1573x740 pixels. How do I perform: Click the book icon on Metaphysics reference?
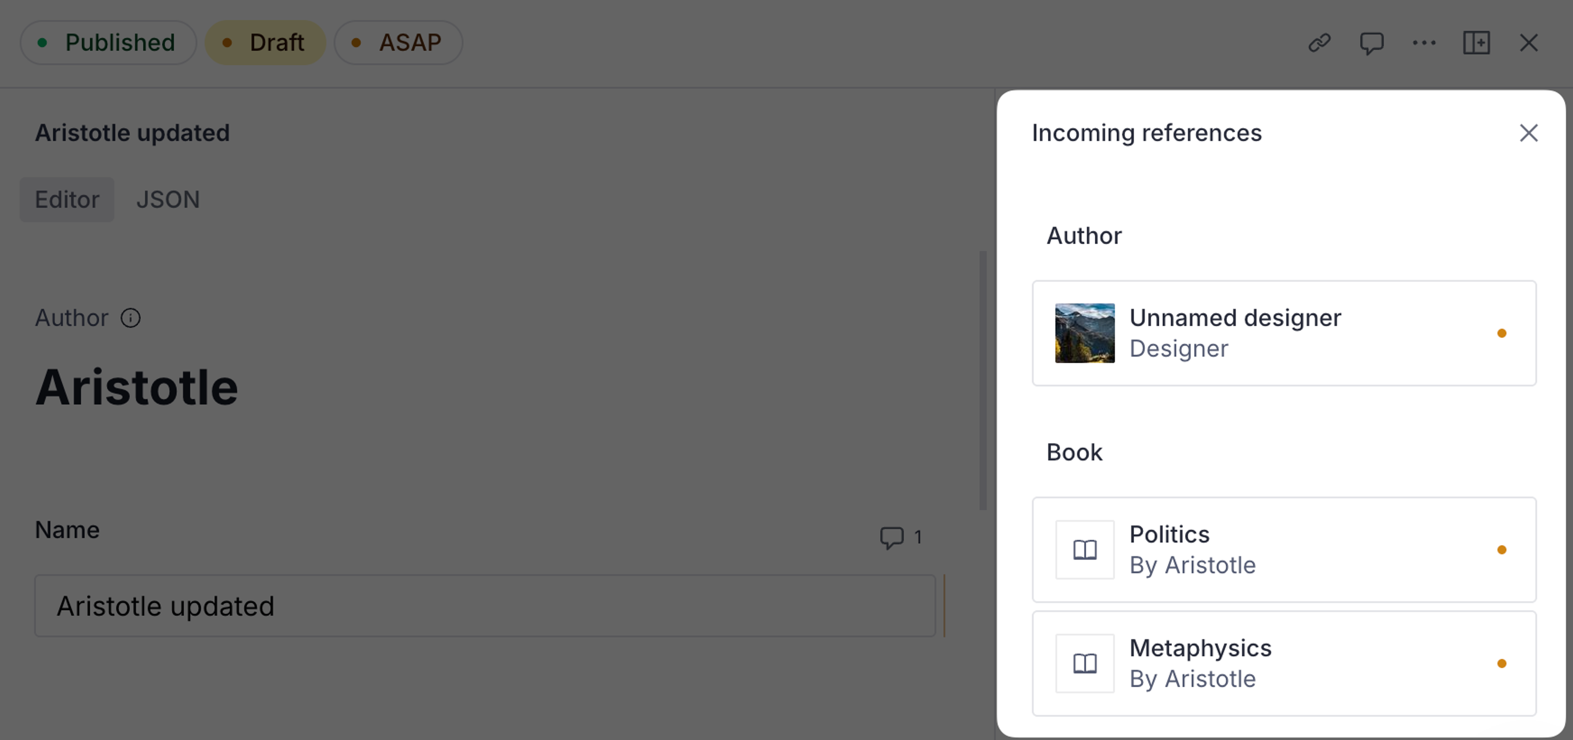coord(1084,663)
